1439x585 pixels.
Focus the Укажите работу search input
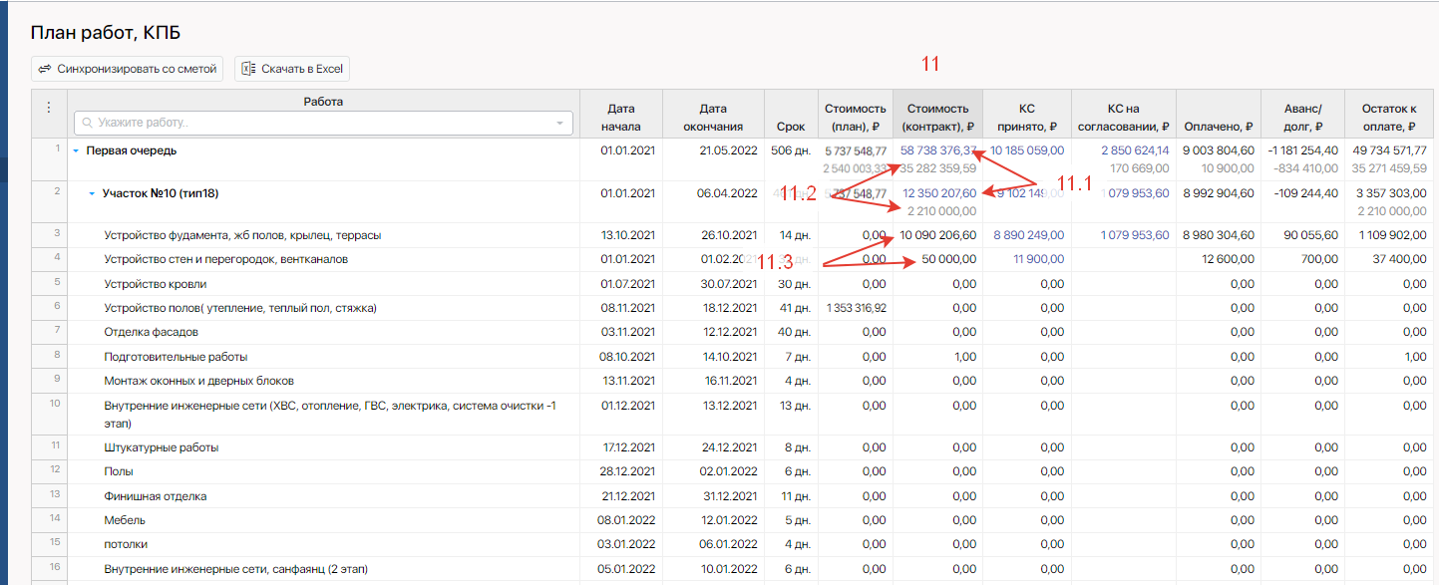319,124
